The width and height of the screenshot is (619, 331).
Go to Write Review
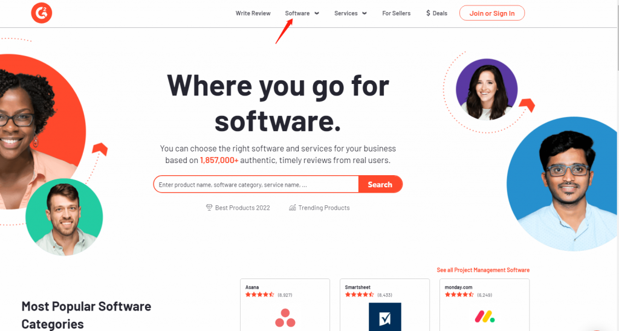click(253, 13)
